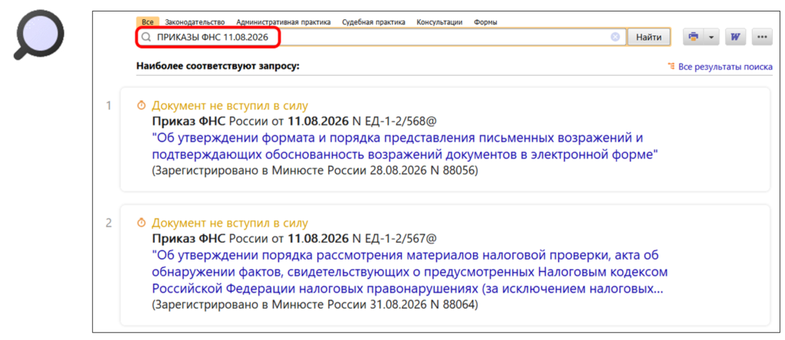This screenshot has height=340, width=785.
Task: Switch to the Законодательство tab
Action: pyautogui.click(x=195, y=22)
